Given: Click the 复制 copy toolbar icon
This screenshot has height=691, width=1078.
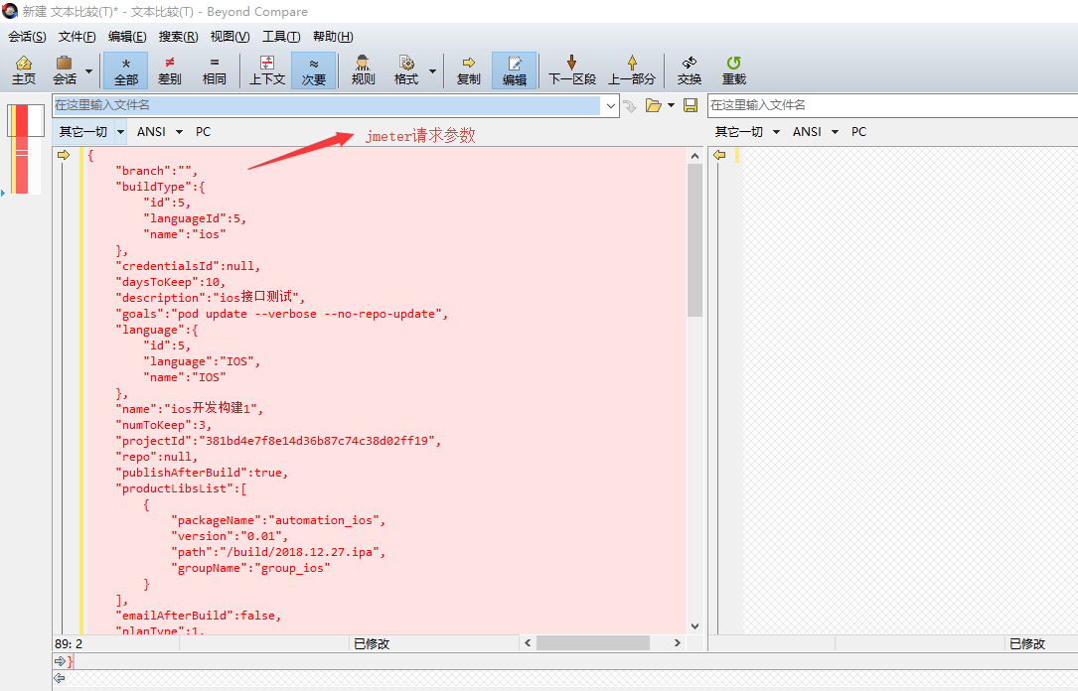Looking at the screenshot, I should click(x=469, y=70).
